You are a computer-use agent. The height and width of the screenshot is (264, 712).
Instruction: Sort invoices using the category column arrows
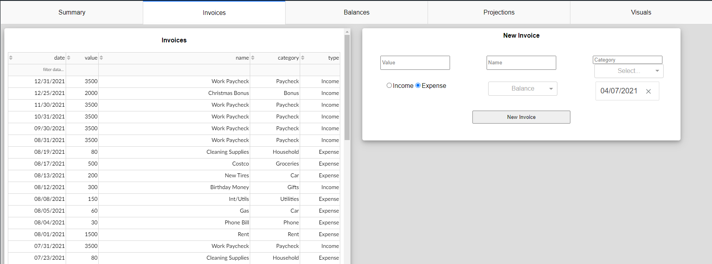(x=253, y=58)
